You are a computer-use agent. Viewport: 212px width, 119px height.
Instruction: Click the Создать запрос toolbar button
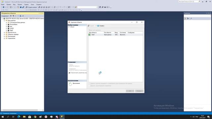[31, 7]
